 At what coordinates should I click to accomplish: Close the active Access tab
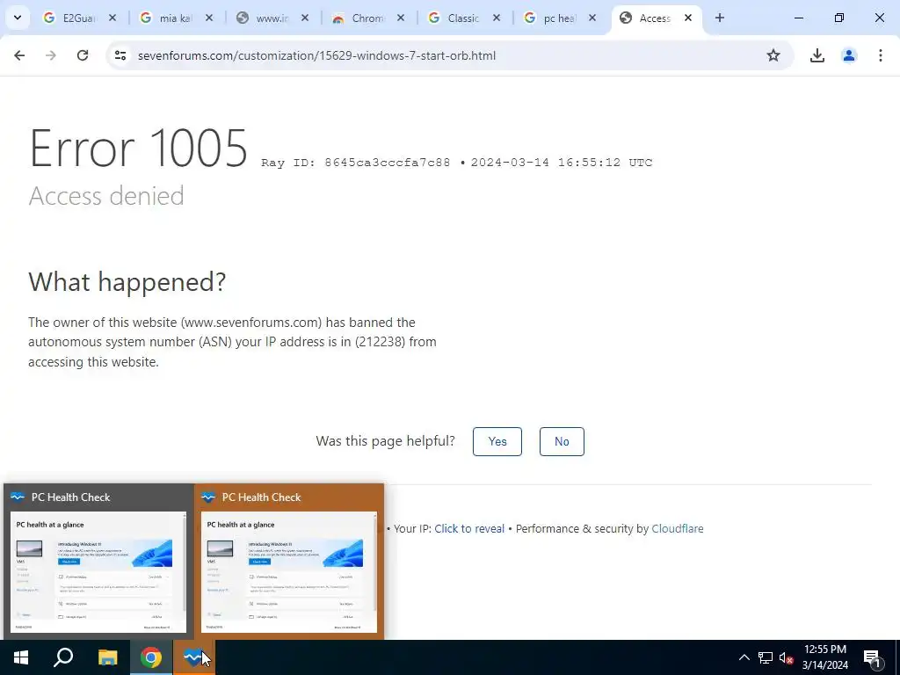click(x=688, y=18)
